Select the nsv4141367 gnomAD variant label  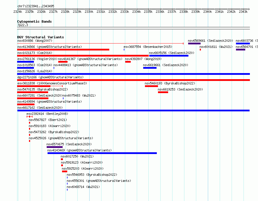click(90, 59)
